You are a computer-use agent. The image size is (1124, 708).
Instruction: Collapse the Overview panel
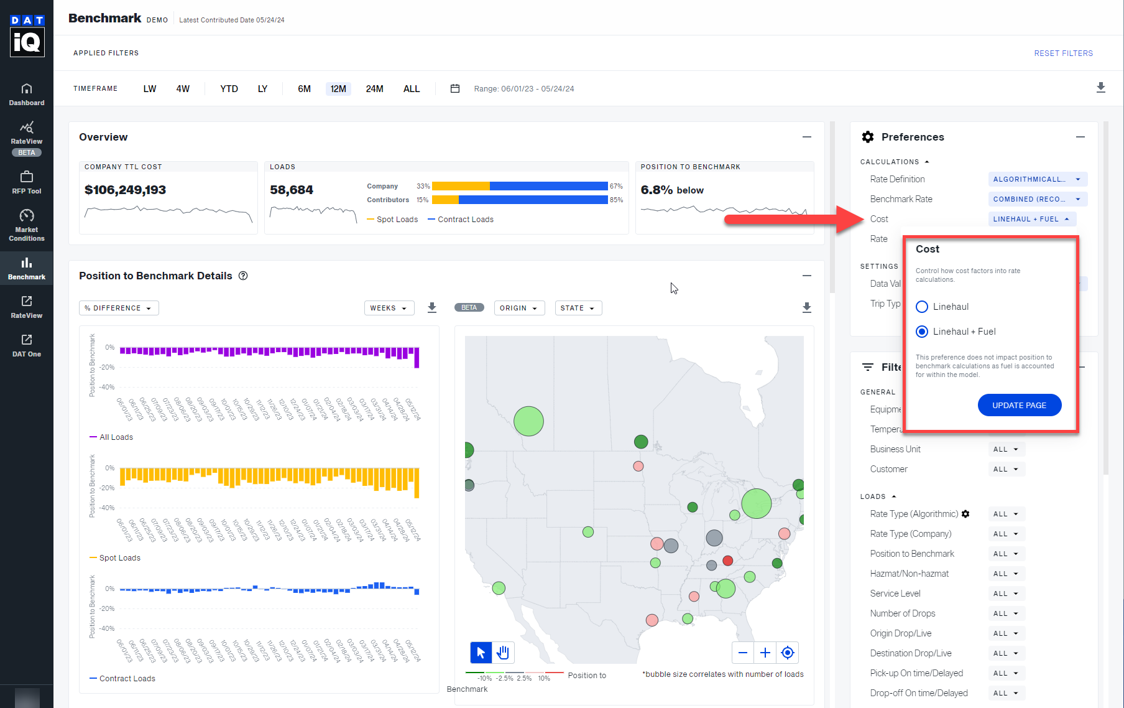807,137
